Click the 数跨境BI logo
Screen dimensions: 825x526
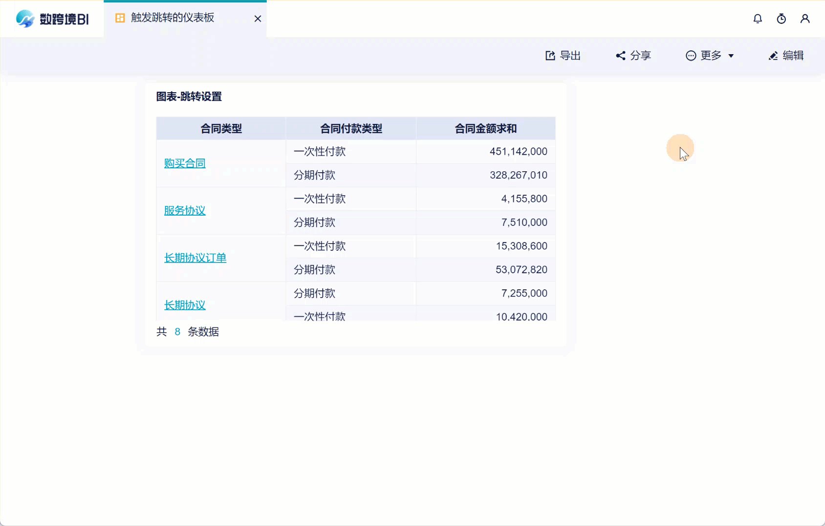pyautogui.click(x=51, y=20)
